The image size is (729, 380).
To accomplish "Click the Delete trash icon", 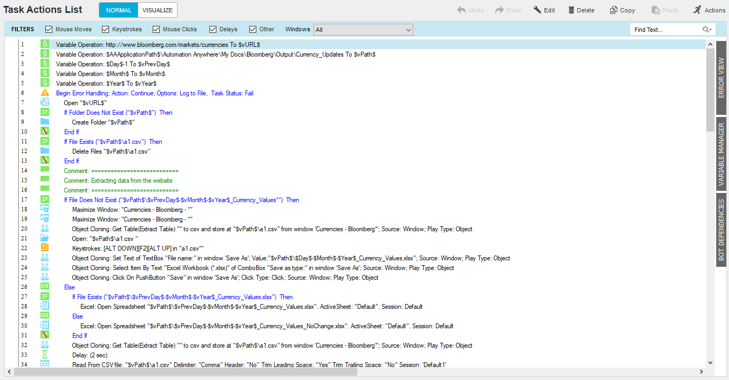I will pyautogui.click(x=571, y=10).
